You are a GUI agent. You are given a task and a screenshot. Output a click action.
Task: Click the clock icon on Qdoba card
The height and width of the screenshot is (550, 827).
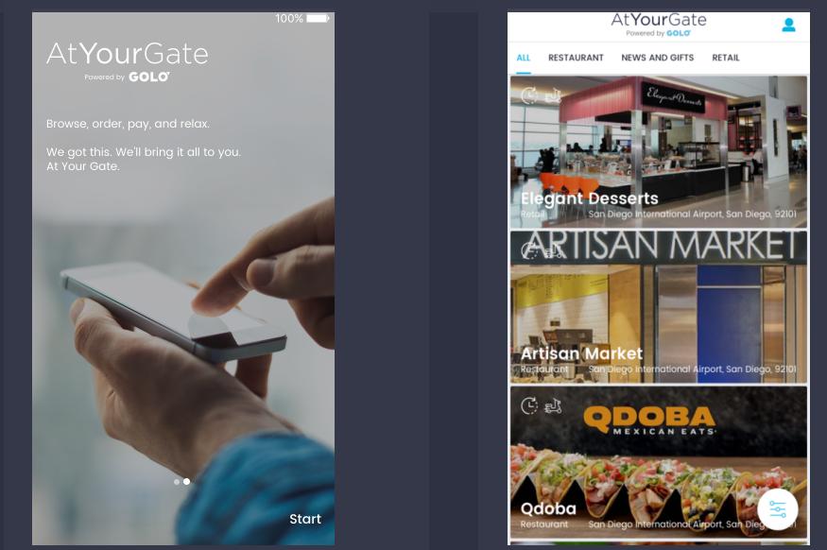click(529, 405)
